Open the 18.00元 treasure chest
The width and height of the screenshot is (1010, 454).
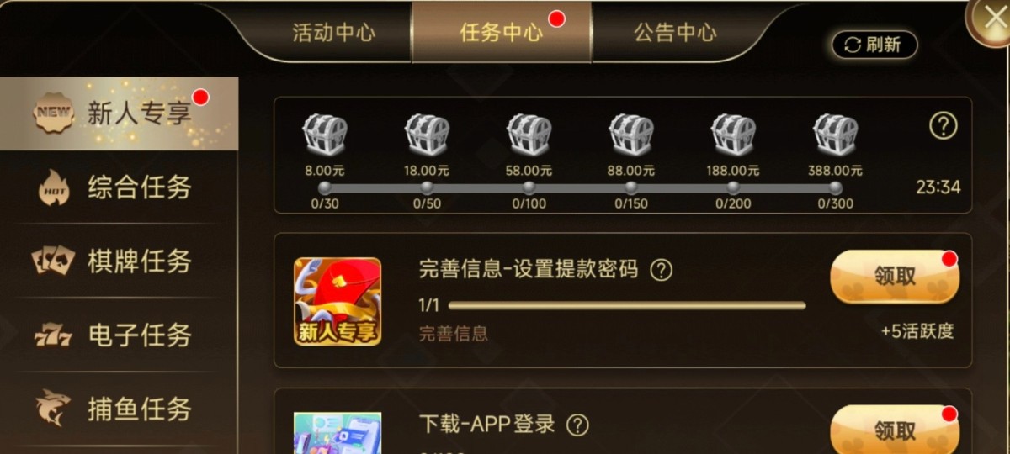(x=427, y=135)
